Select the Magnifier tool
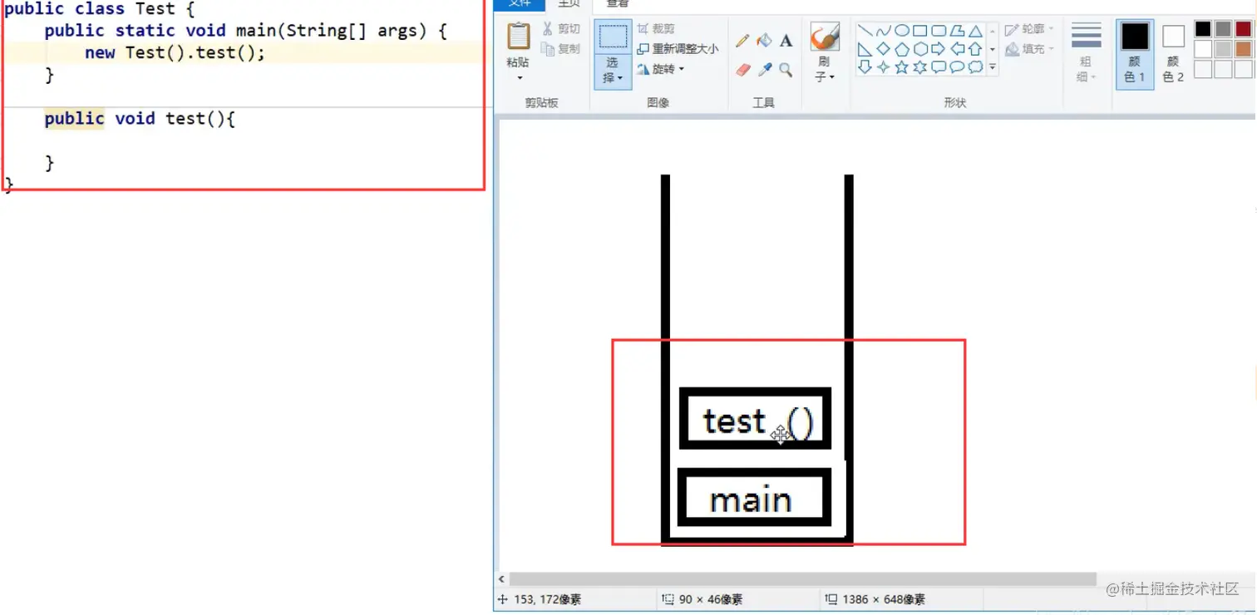 (785, 70)
